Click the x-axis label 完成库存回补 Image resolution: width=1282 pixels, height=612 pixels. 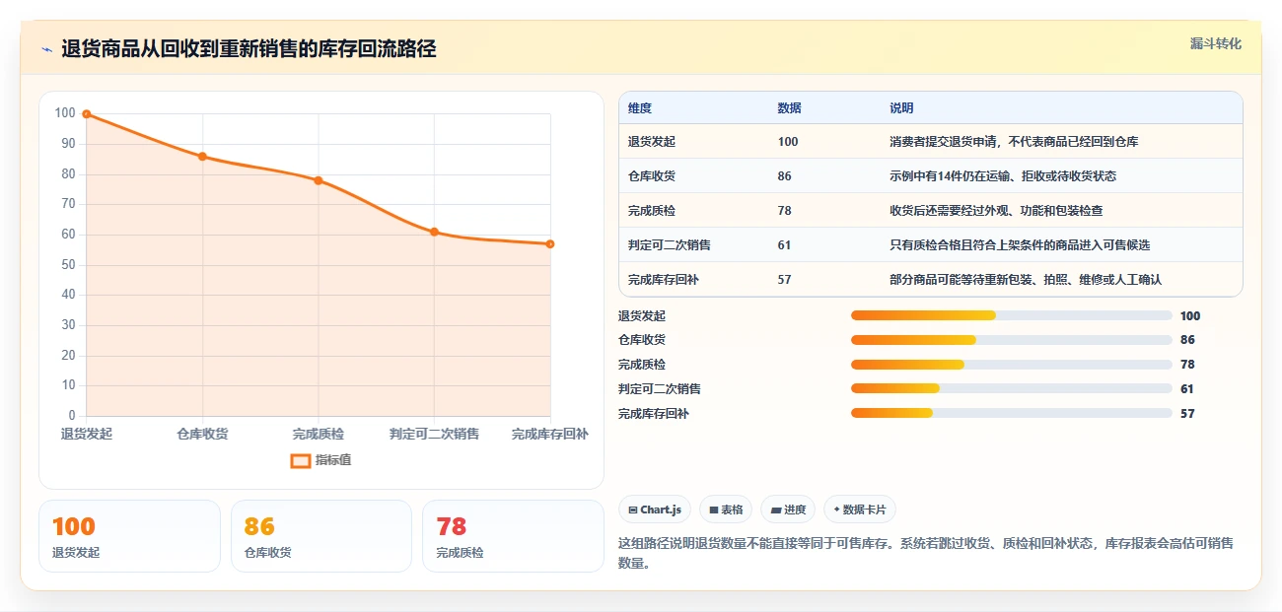click(550, 434)
